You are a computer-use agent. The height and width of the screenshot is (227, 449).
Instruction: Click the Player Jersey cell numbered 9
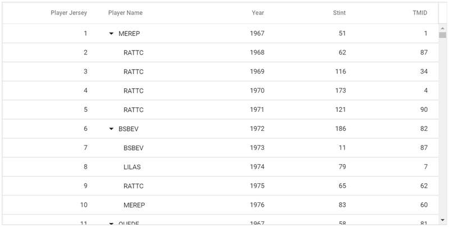[85, 186]
